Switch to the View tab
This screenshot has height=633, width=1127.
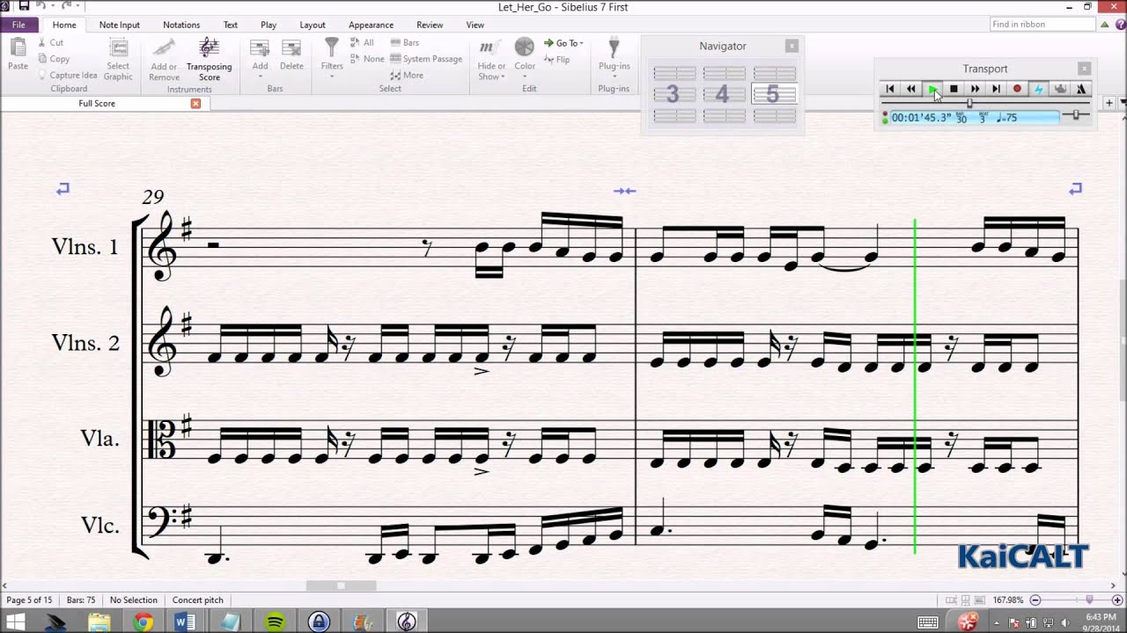point(475,25)
